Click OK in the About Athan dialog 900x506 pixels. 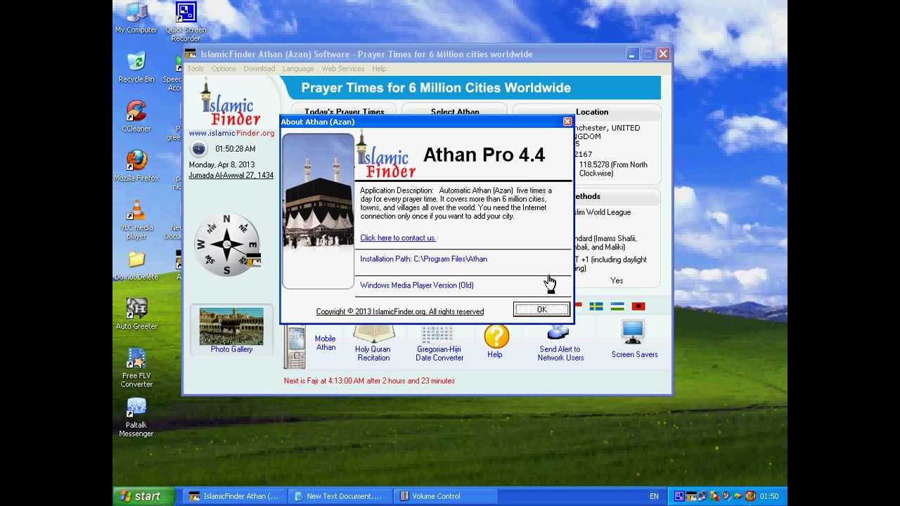541,310
